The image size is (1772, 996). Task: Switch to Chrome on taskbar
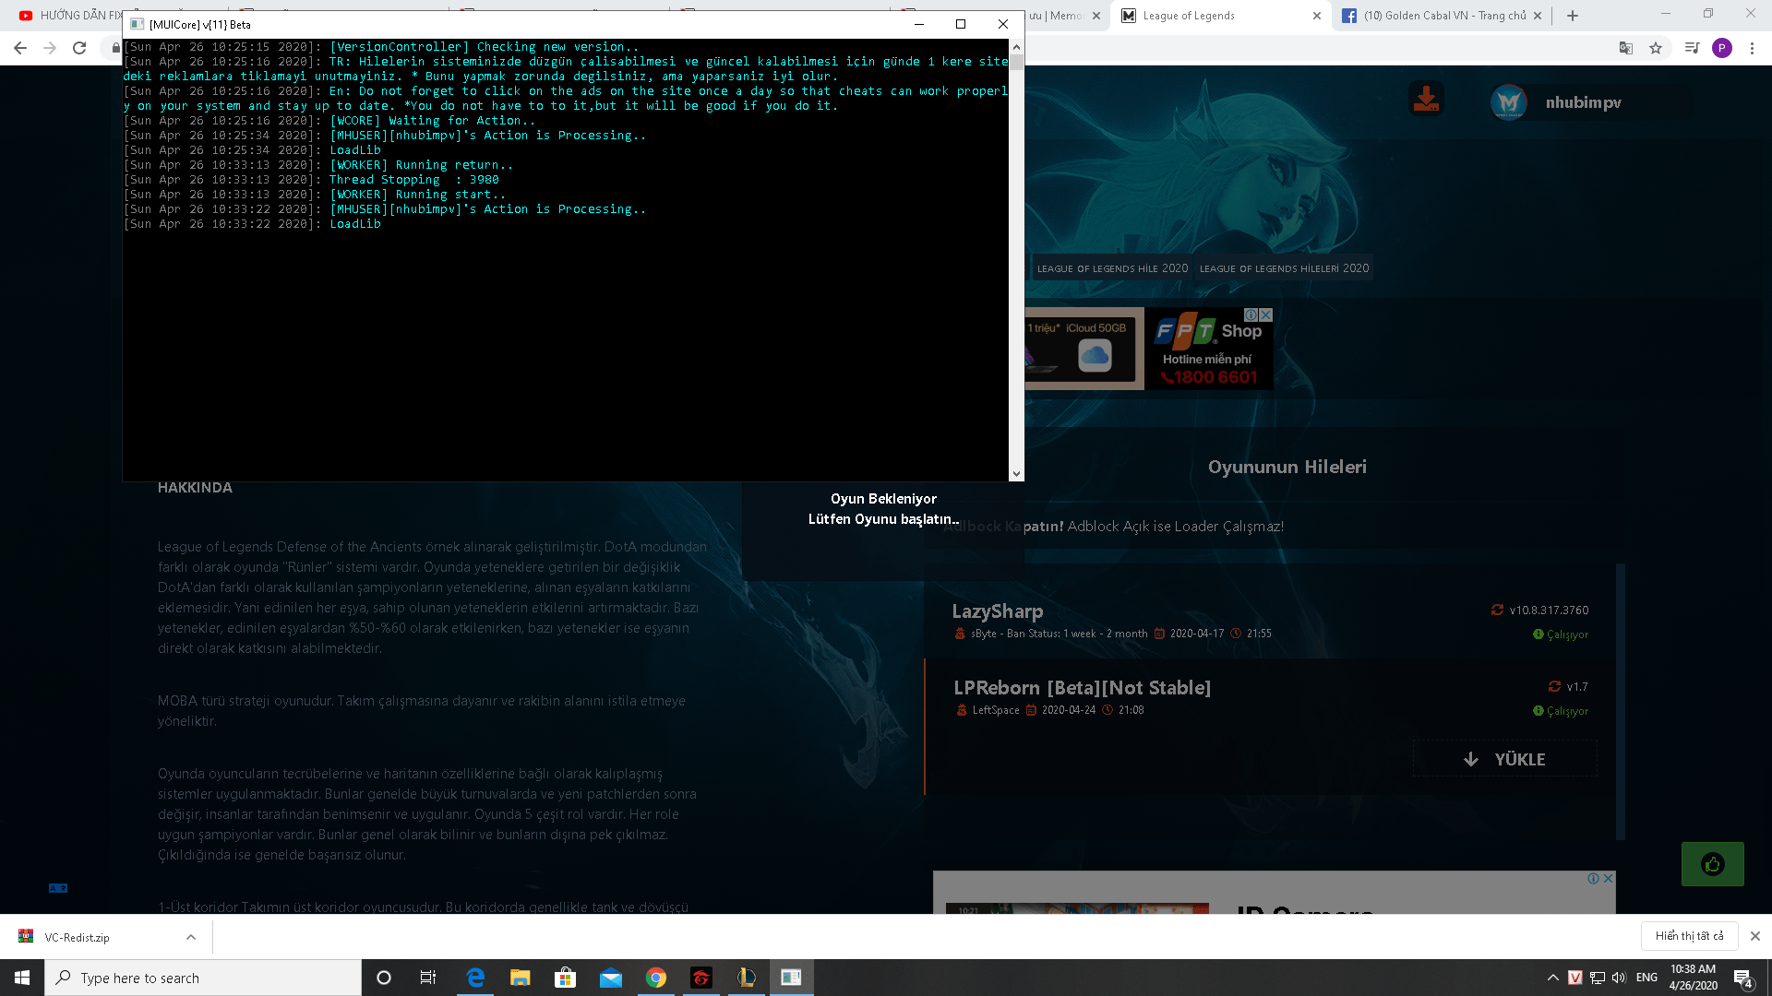point(656,978)
